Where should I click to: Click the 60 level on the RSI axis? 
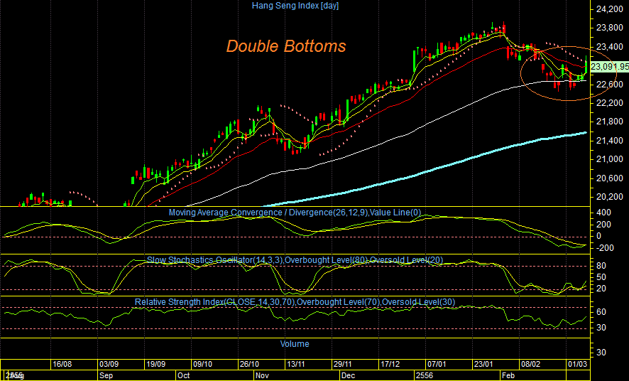point(601,312)
